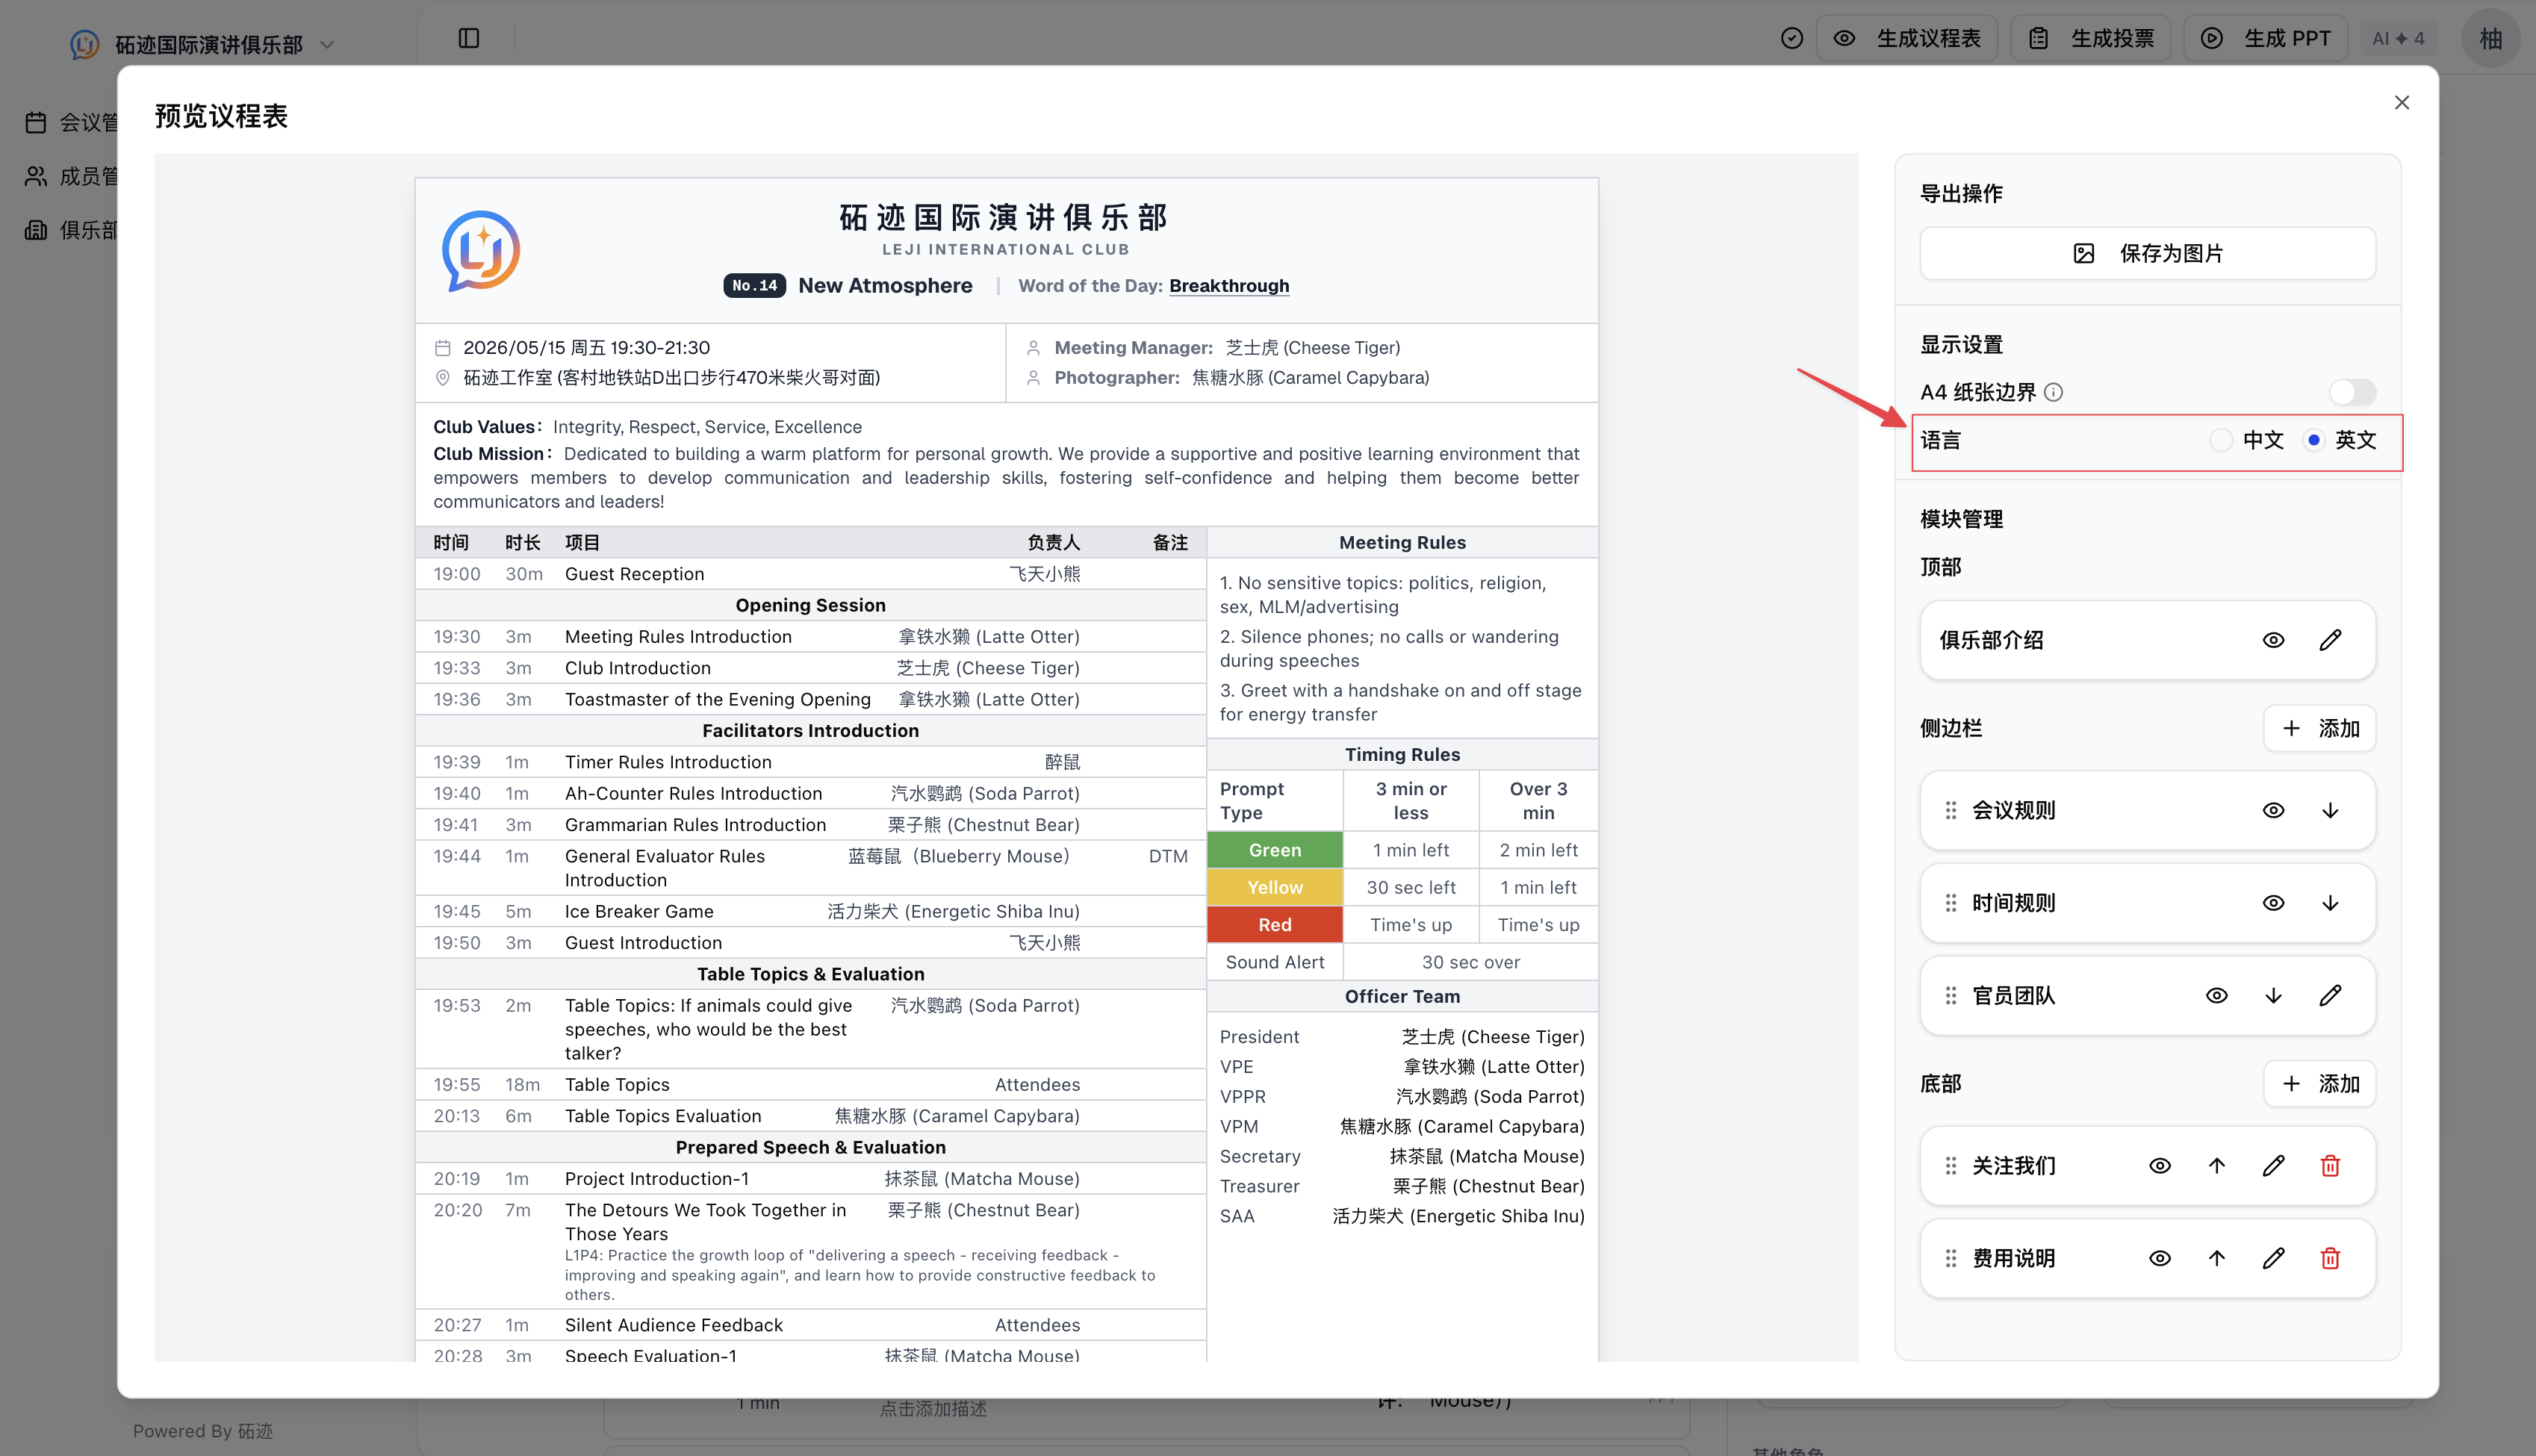This screenshot has width=2536, height=1456.
Task: Delete the 费用说明 module
Action: pos(2330,1259)
